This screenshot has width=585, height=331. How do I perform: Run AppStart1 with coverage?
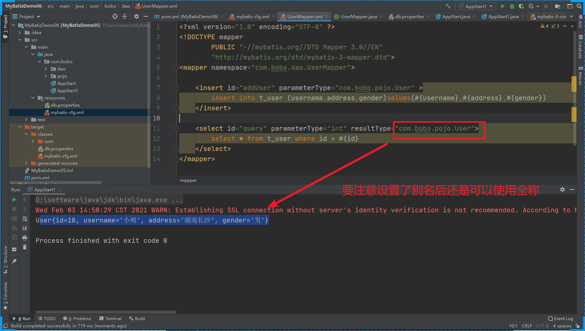click(521, 6)
